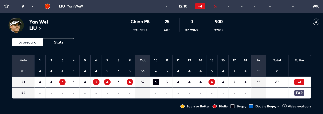
Task: Select the Scorecard tab
Action: (28, 42)
